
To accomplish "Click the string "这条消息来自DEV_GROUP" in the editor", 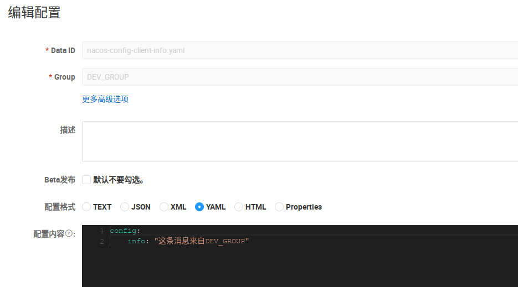I will point(202,241).
